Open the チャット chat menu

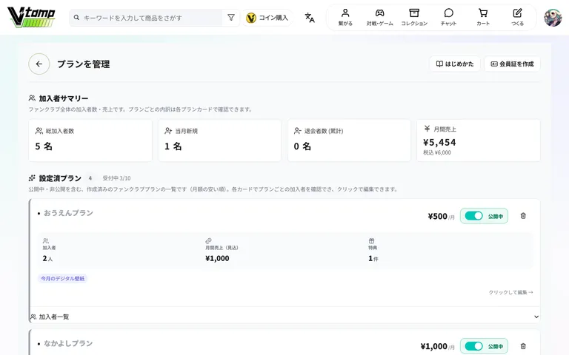pyautogui.click(x=448, y=18)
